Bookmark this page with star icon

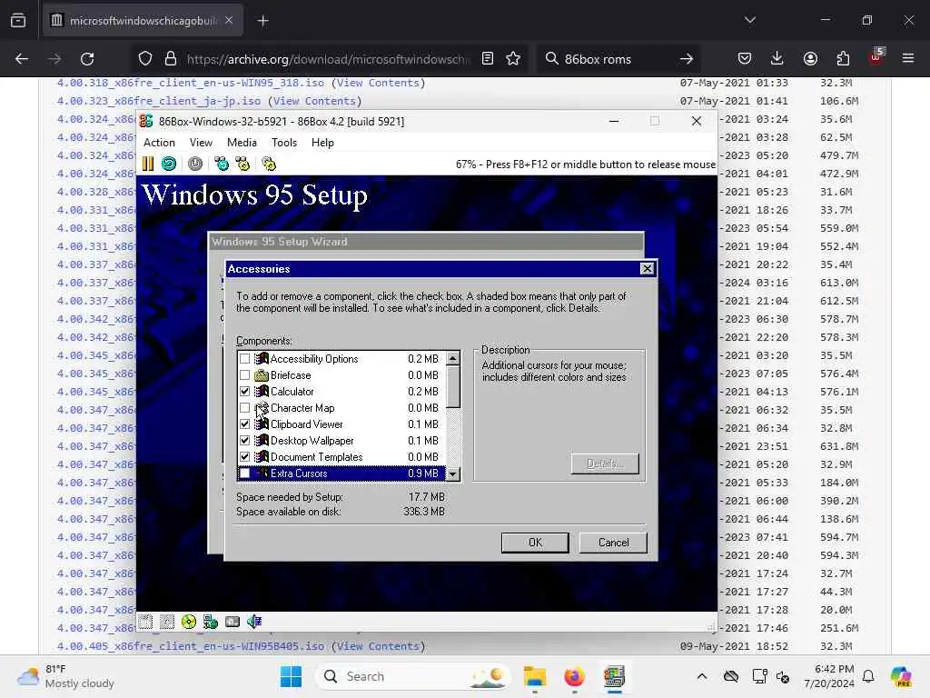point(513,59)
